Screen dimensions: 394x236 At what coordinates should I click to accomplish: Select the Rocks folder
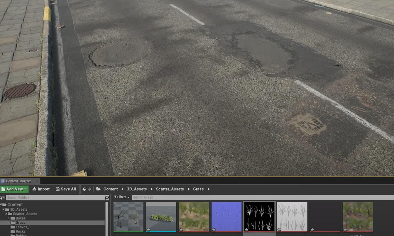20,232
